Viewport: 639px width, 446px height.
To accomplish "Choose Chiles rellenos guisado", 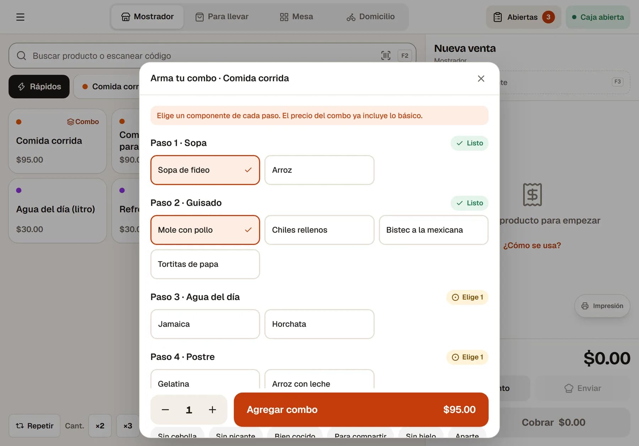I will tap(319, 230).
